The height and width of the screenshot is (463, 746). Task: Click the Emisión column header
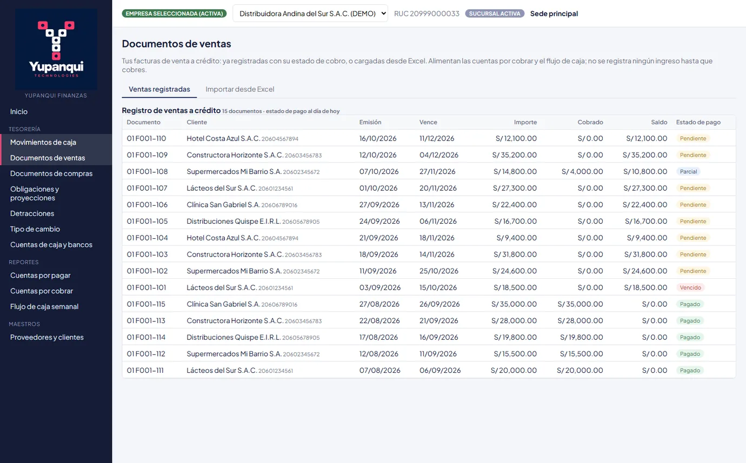pyautogui.click(x=370, y=122)
